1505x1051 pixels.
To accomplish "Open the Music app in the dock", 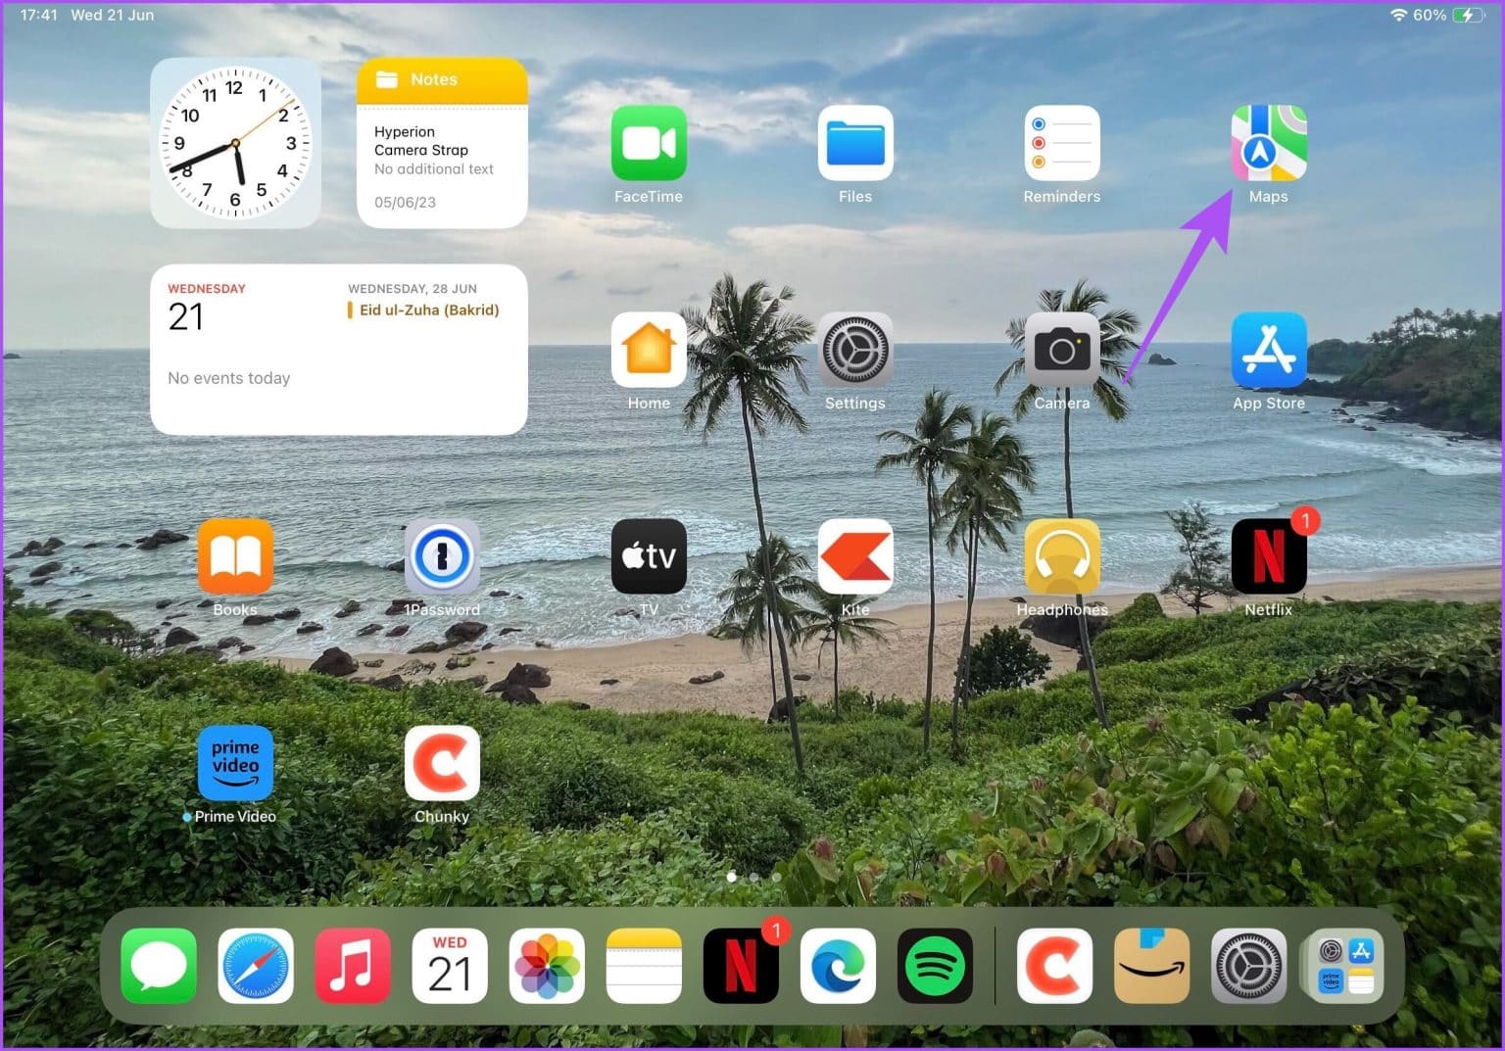I will (x=353, y=966).
